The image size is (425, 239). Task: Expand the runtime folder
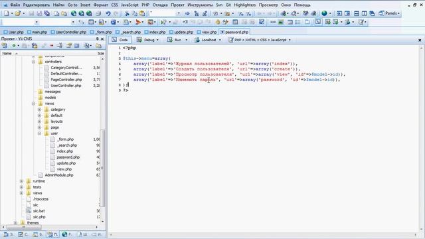22,181
